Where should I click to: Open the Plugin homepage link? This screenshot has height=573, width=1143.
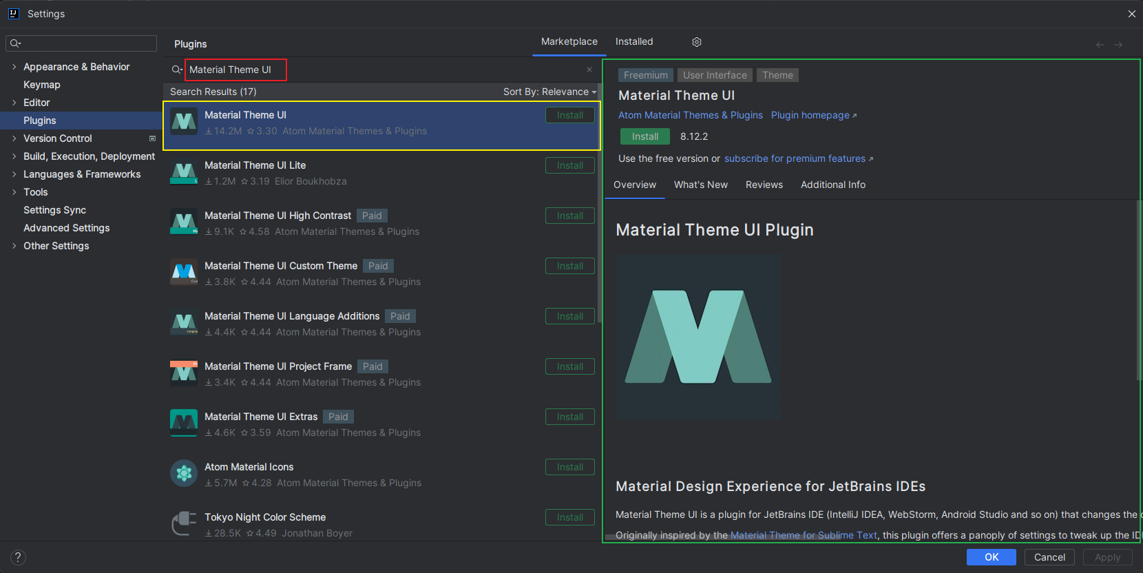coord(814,115)
